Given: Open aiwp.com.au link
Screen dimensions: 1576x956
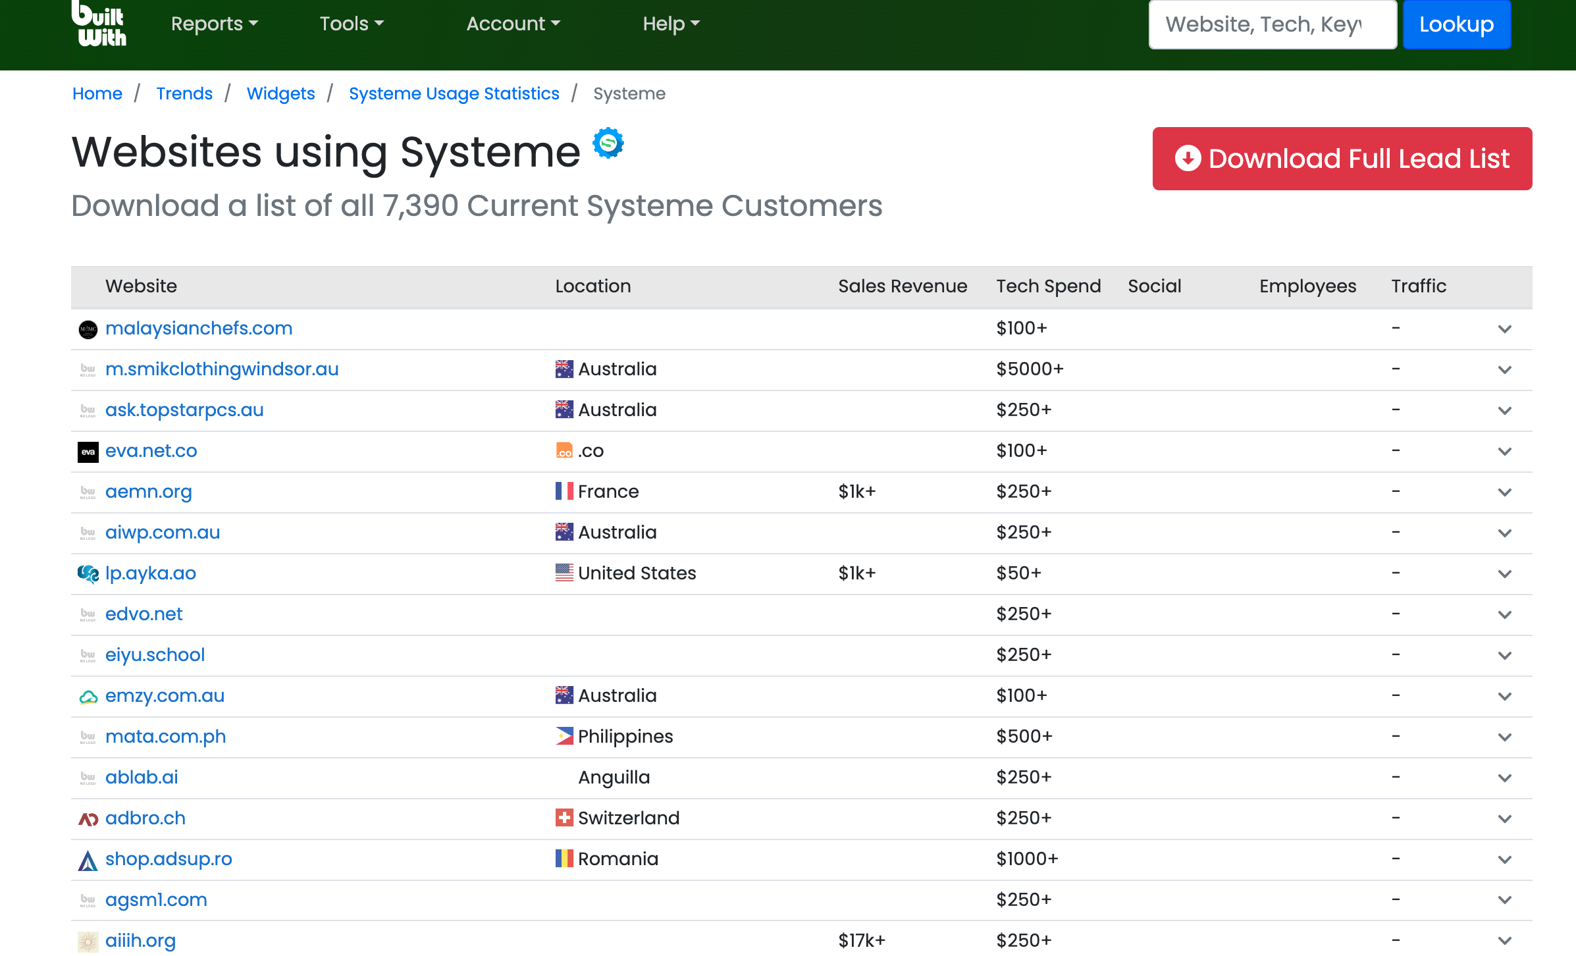Looking at the screenshot, I should pyautogui.click(x=163, y=532).
